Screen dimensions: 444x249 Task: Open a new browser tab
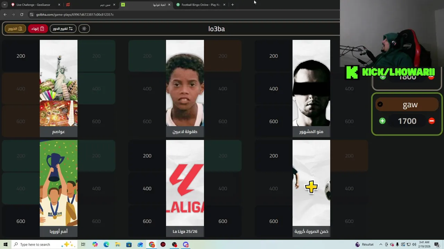click(x=232, y=5)
